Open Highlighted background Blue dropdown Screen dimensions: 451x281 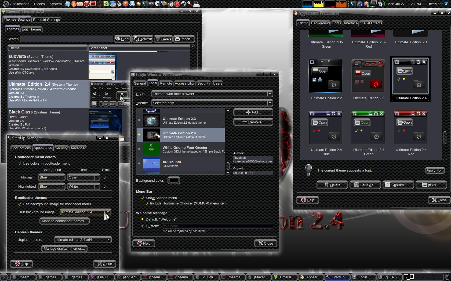[x=52, y=186]
